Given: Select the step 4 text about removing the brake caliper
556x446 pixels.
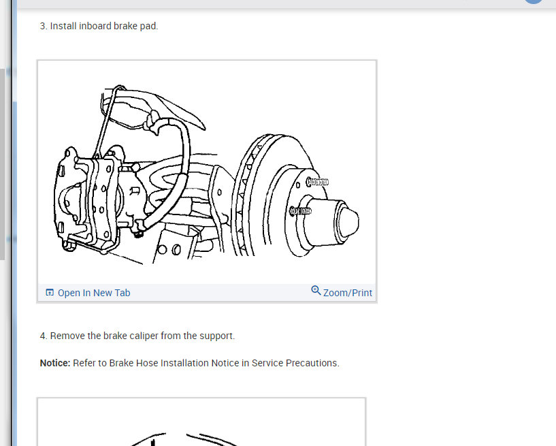Looking at the screenshot, I should (x=137, y=336).
